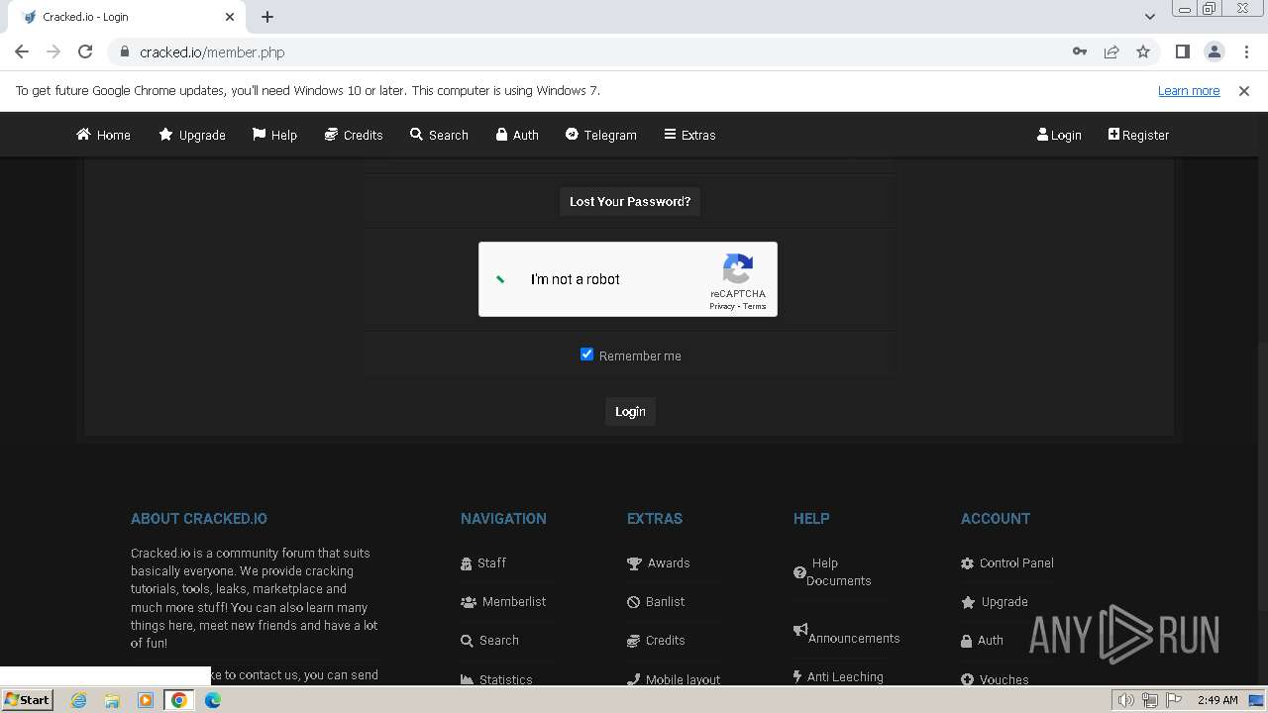Viewport: 1268px width, 713px height.
Task: Open Announcements footer link
Action: tap(847, 633)
